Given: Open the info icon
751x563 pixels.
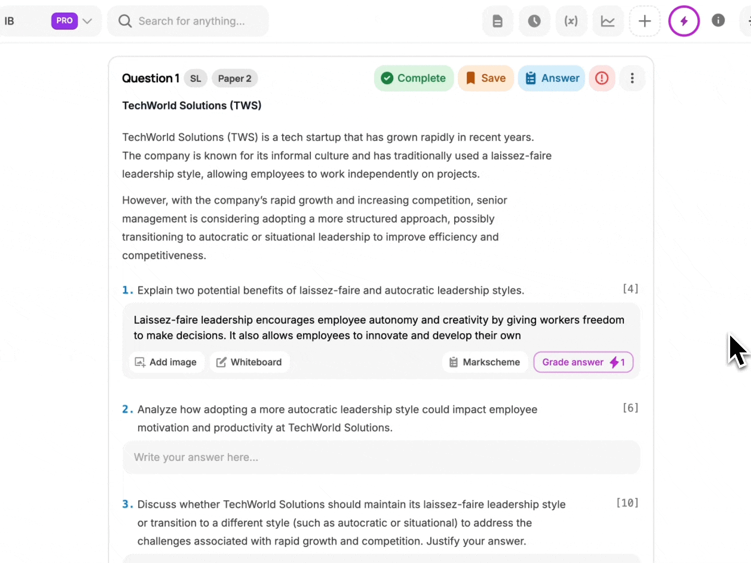Looking at the screenshot, I should 718,20.
